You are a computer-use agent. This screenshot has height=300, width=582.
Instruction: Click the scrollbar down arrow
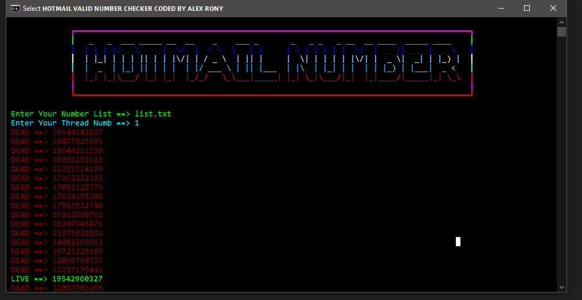pos(561,287)
